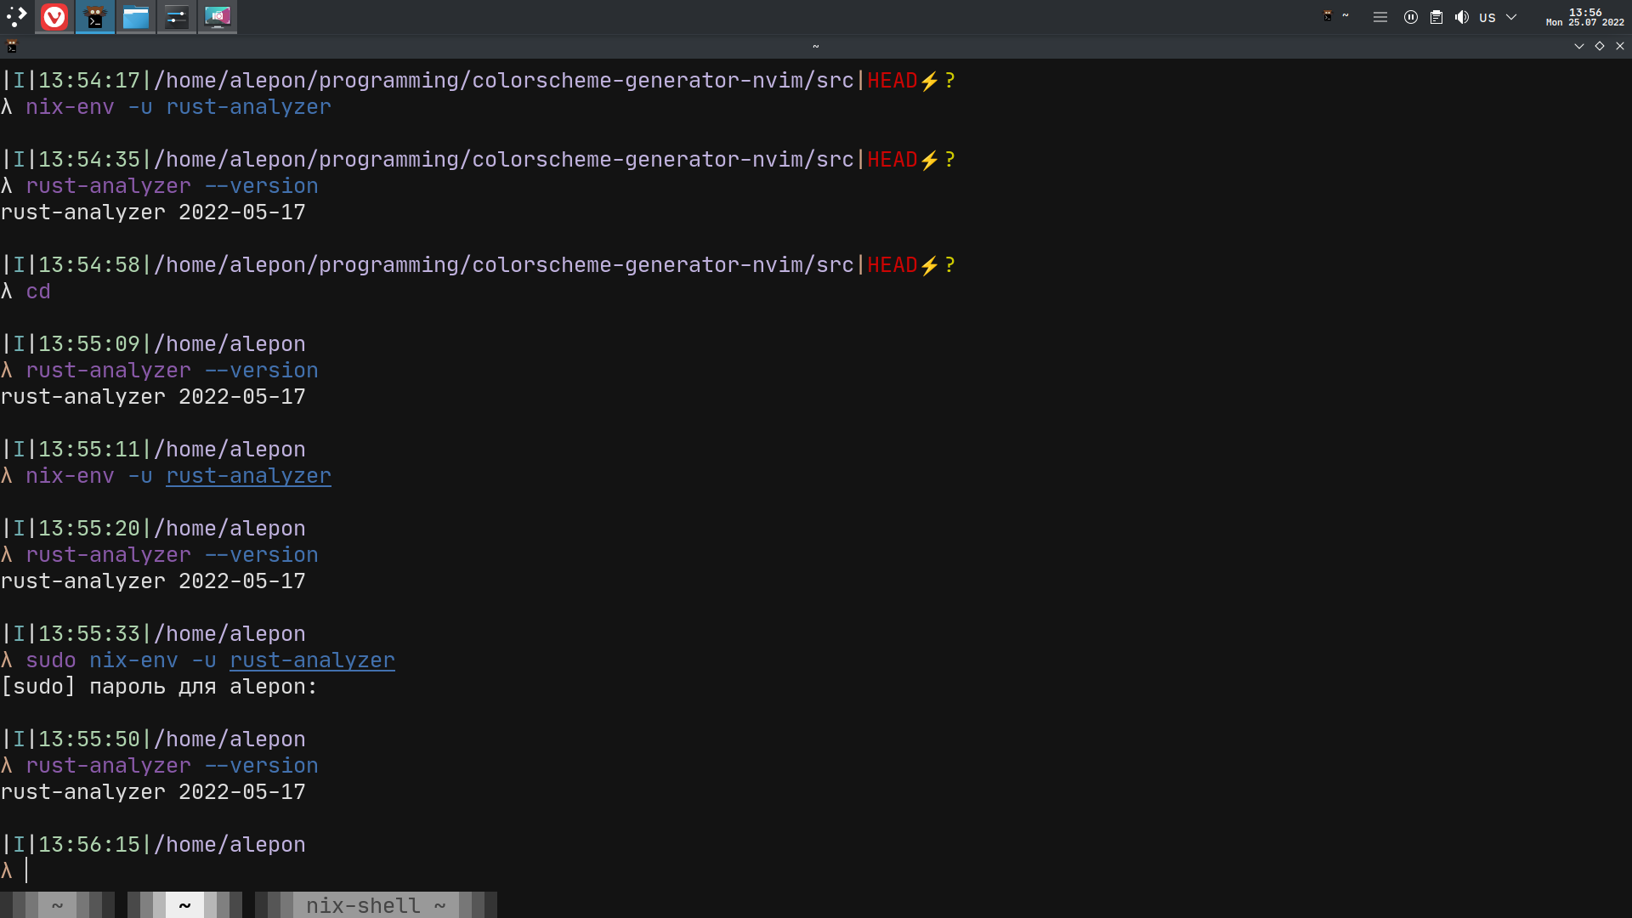
Task: Open the Dolphin file manager icon
Action: click(x=136, y=17)
